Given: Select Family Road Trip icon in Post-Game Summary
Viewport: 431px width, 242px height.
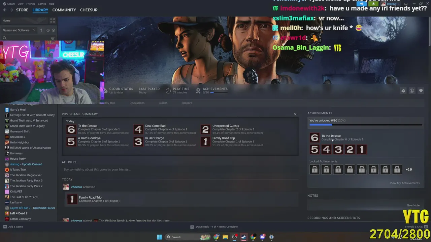Looking at the screenshot, I should [205, 142].
